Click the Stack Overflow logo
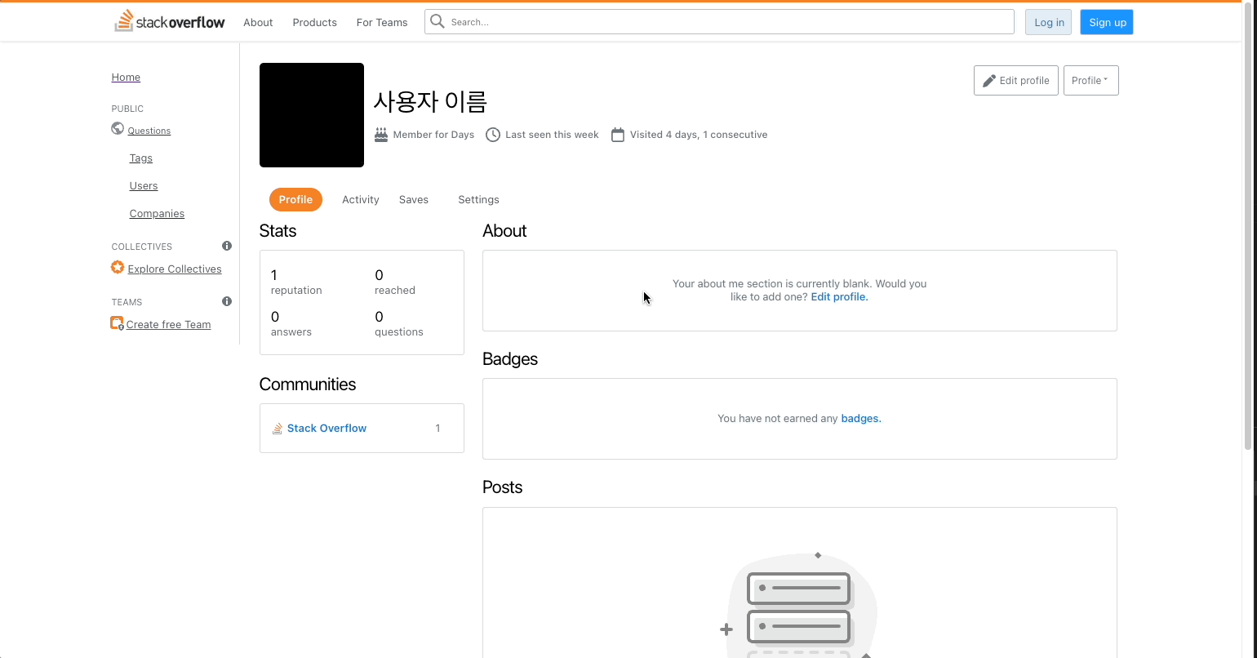 coord(170,22)
